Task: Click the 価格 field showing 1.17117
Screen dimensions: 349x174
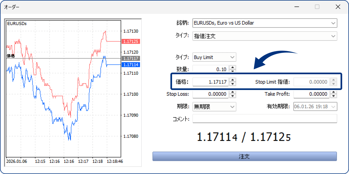Action: 211,82
